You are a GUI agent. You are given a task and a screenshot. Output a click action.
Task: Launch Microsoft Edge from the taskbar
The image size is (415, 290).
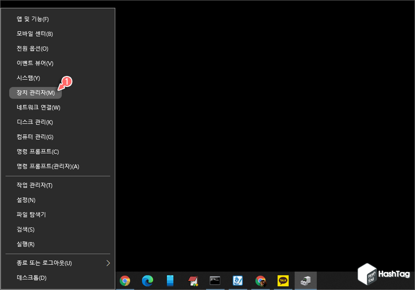148,280
